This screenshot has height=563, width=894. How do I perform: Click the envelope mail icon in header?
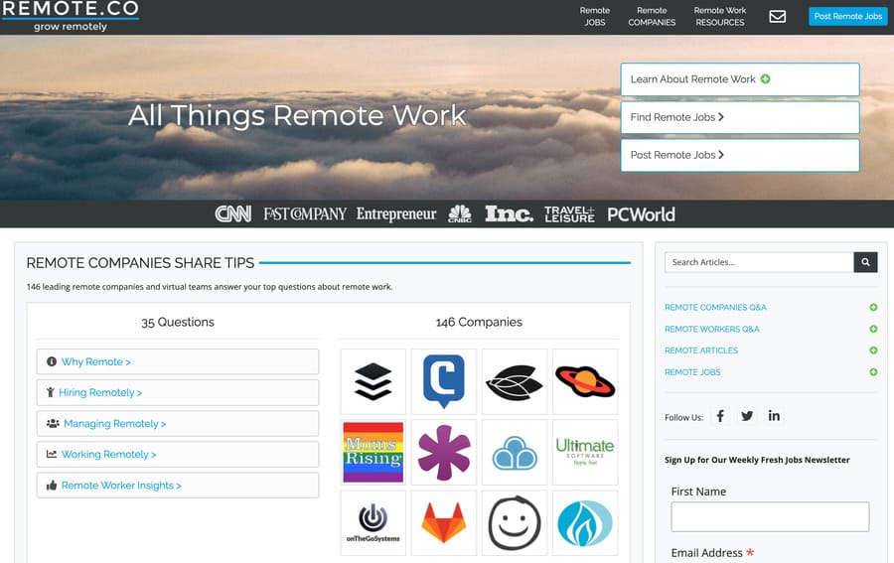point(778,16)
